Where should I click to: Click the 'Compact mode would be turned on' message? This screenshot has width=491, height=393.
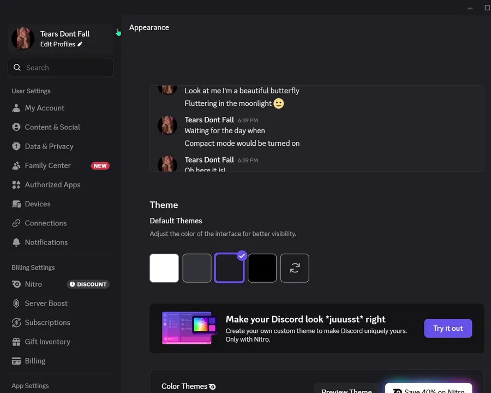[x=242, y=143]
